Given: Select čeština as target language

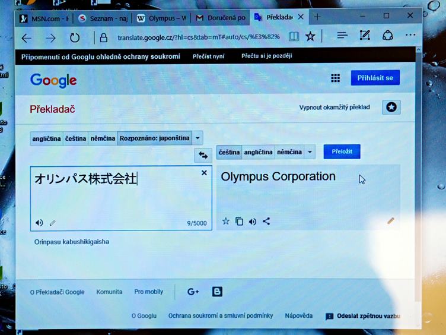Looking at the screenshot, I should point(229,152).
